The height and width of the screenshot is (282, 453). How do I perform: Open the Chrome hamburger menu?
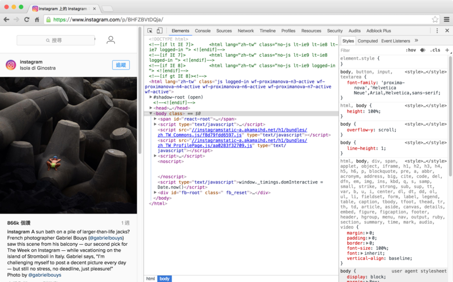(x=446, y=19)
